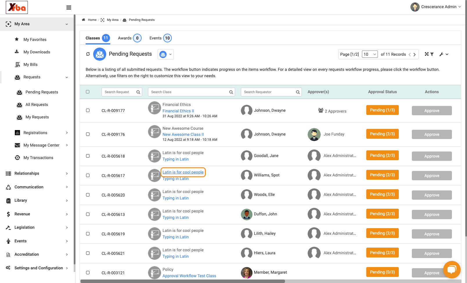467x283 pixels.
Task: Collapse the Requests submenu
Action: (67, 77)
